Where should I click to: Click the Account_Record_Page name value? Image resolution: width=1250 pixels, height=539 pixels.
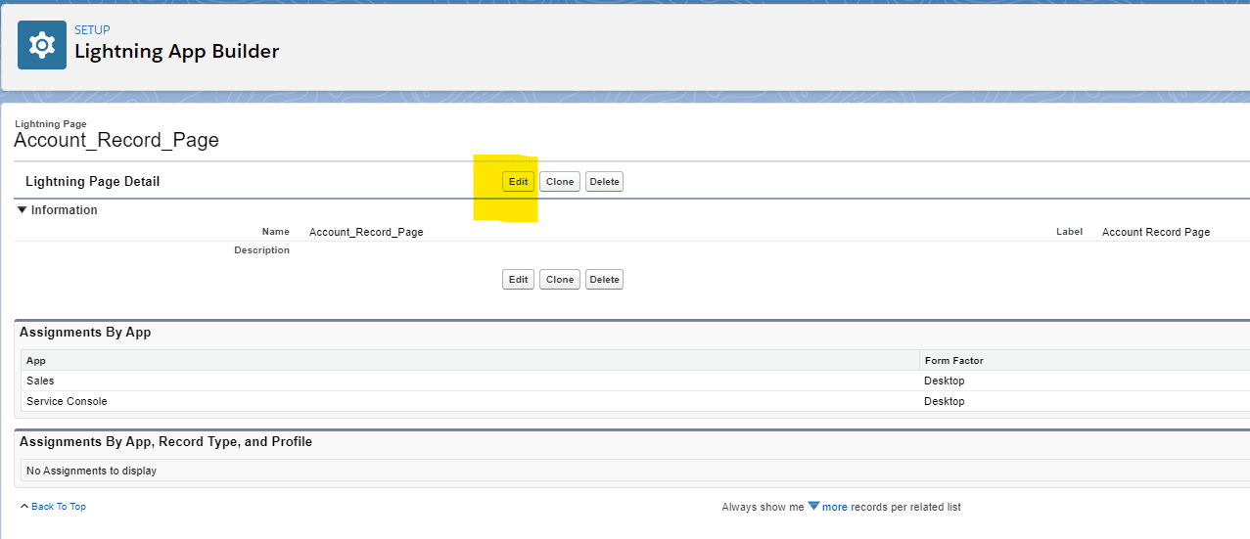[x=366, y=232]
